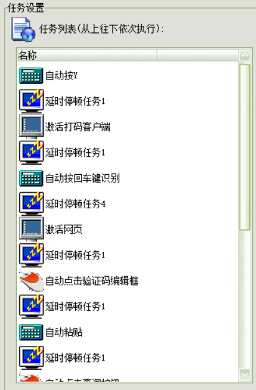
Task: Click the window icon for 激活打码客户端
Action: click(x=31, y=127)
